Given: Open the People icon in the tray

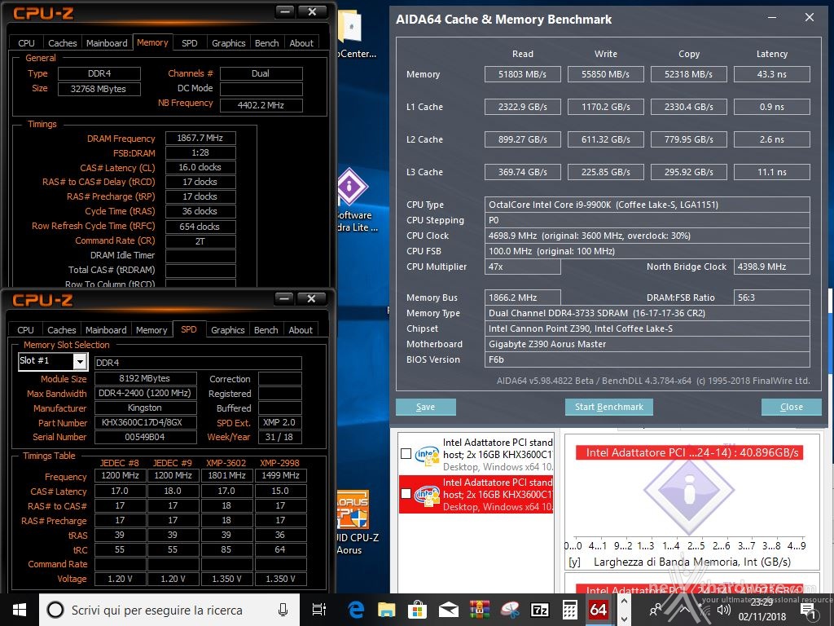Looking at the screenshot, I should [x=656, y=610].
